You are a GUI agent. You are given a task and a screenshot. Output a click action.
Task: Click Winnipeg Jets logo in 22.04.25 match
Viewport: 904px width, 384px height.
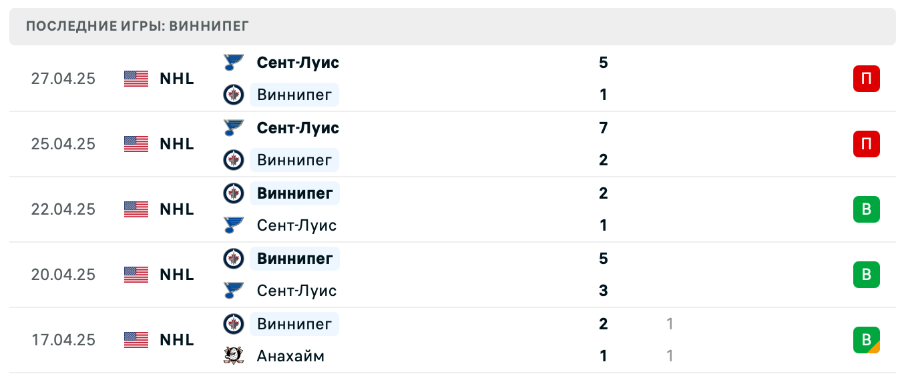click(x=233, y=193)
